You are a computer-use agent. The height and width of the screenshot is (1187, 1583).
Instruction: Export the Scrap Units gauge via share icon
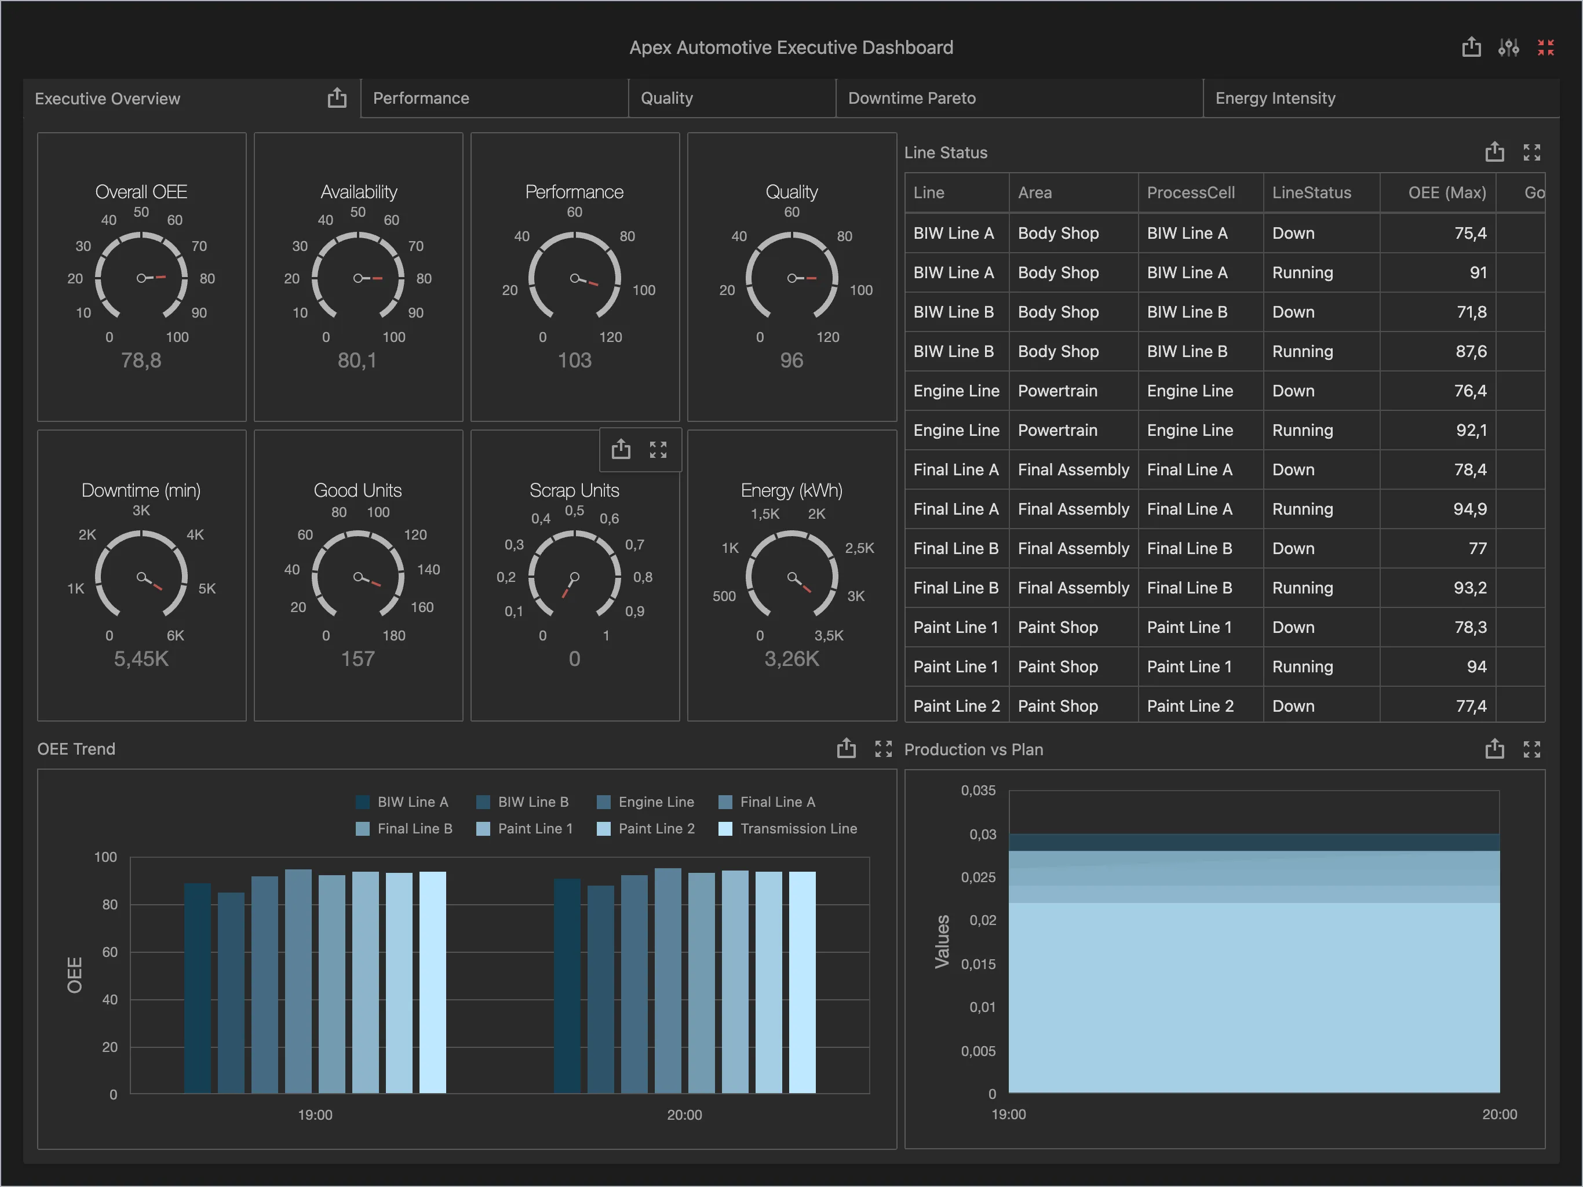click(x=621, y=449)
